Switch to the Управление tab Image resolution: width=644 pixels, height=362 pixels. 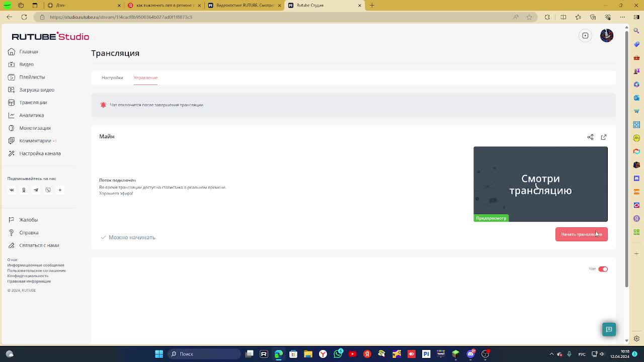pos(145,77)
